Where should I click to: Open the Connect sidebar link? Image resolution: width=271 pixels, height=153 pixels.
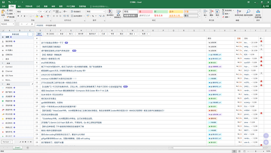tap(9, 67)
